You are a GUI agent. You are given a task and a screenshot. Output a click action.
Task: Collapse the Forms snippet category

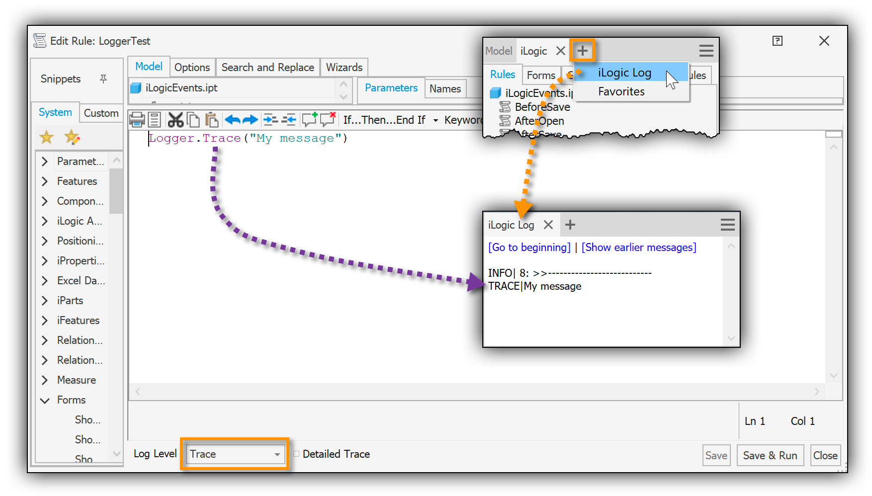coord(45,400)
